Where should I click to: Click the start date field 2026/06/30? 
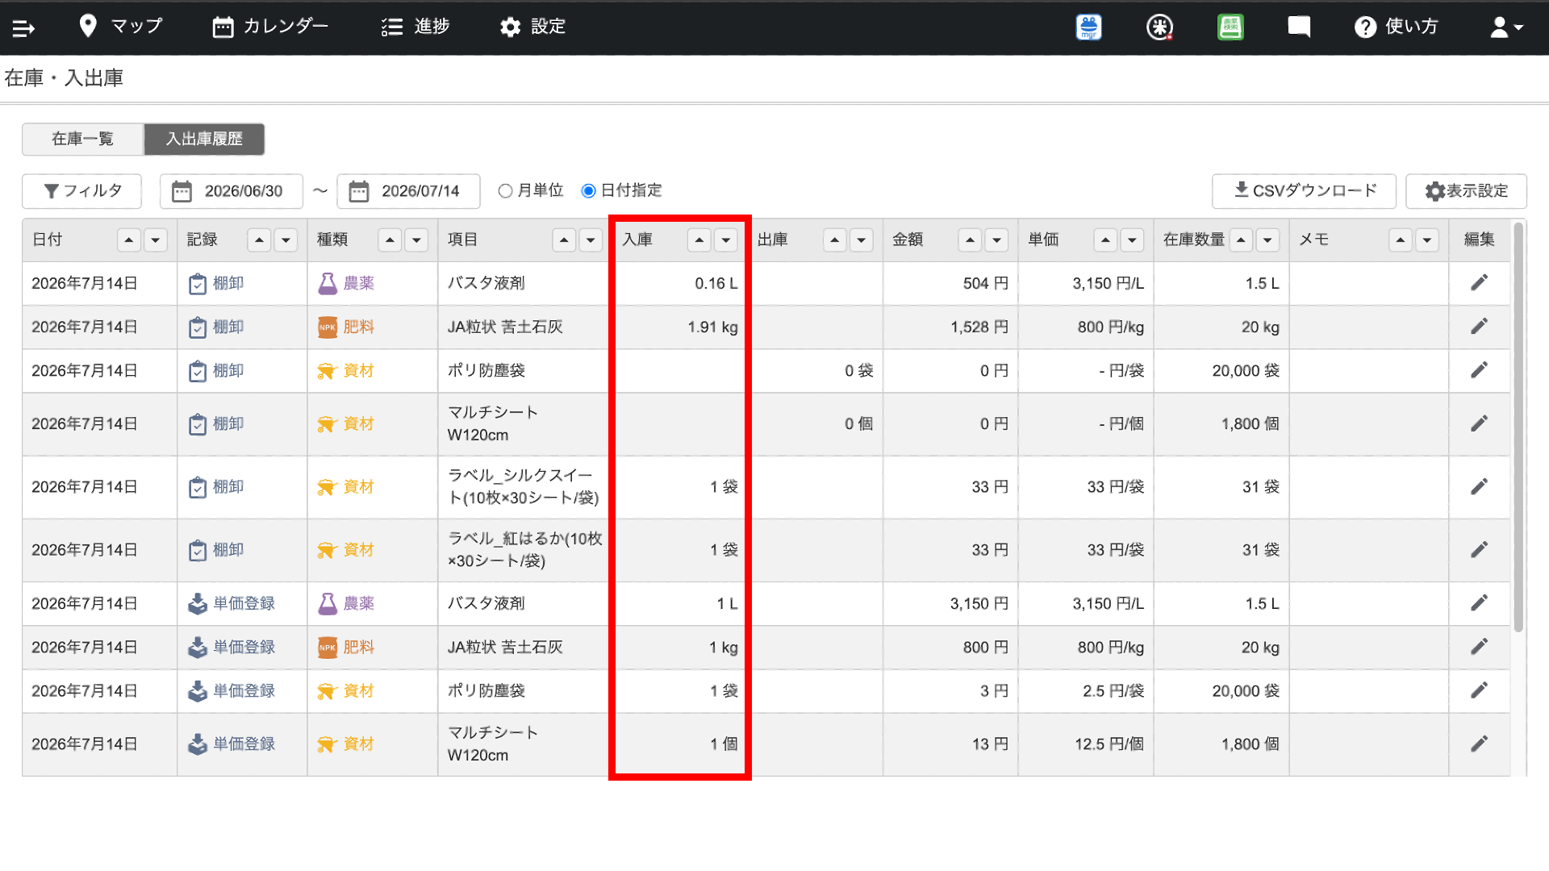point(232,191)
